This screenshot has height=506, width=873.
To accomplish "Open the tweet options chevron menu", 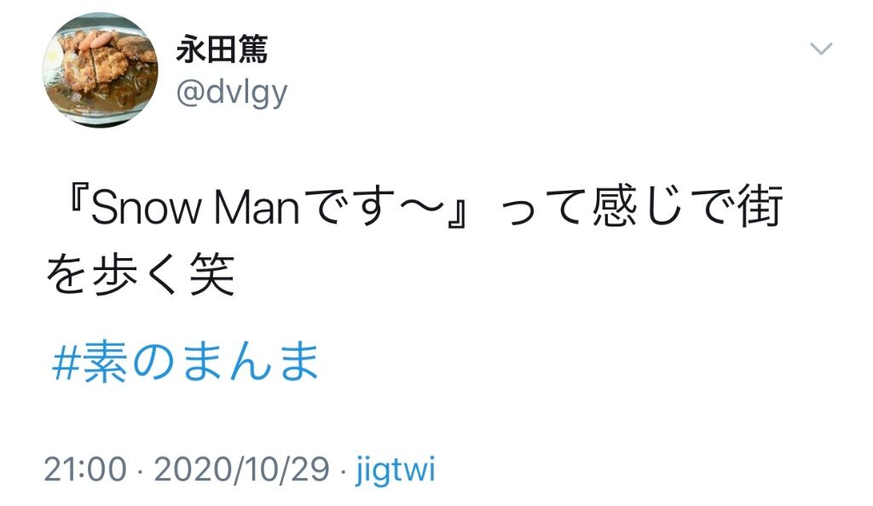I will point(821,49).
